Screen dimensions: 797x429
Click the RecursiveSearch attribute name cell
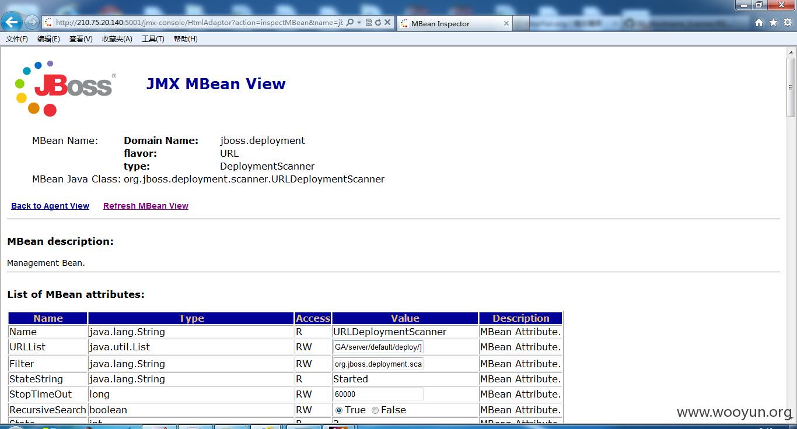(48, 410)
